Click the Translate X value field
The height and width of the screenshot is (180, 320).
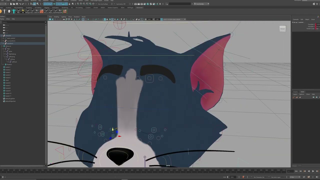317,24
